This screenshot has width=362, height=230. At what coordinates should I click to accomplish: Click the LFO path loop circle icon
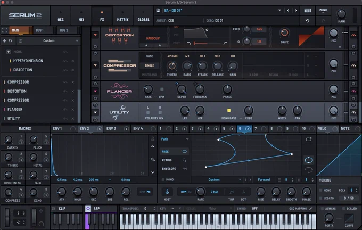309,160
